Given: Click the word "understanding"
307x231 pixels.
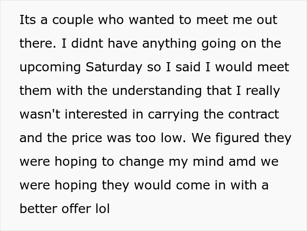Looking at the screenshot, I should coord(157,91).
